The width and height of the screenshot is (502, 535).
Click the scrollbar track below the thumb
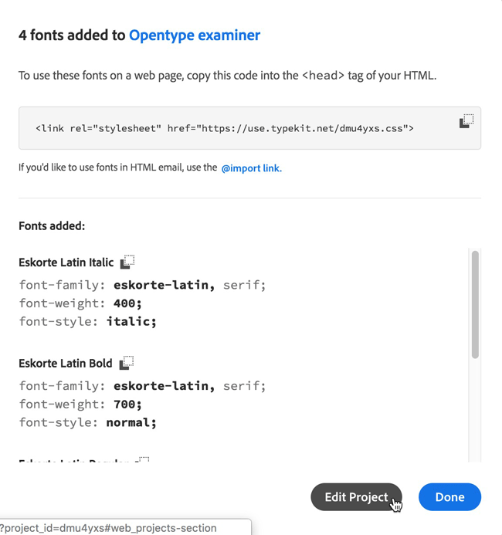coord(475,409)
